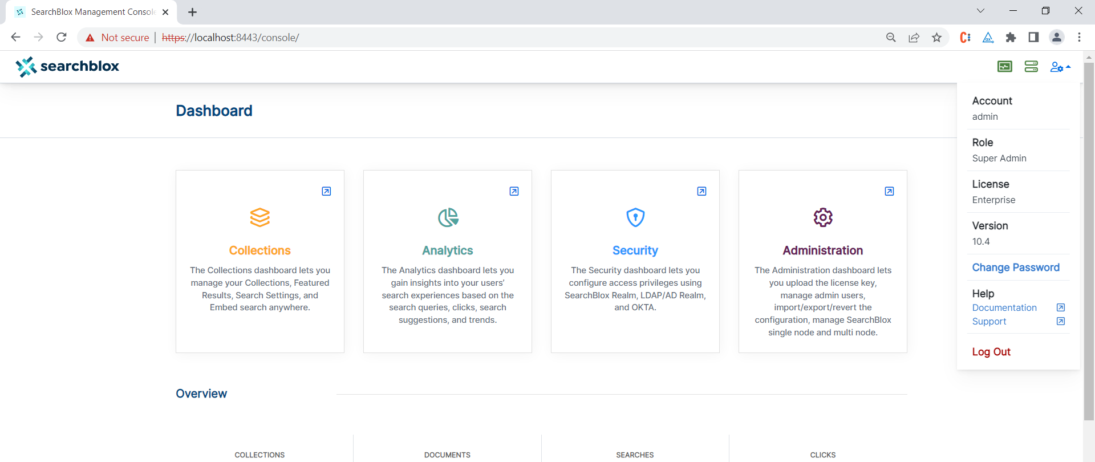This screenshot has width=1095, height=462.
Task: Open the tab search dropdown chevron
Action: click(x=980, y=11)
